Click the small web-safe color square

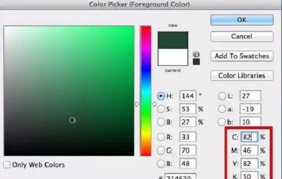click(x=196, y=62)
